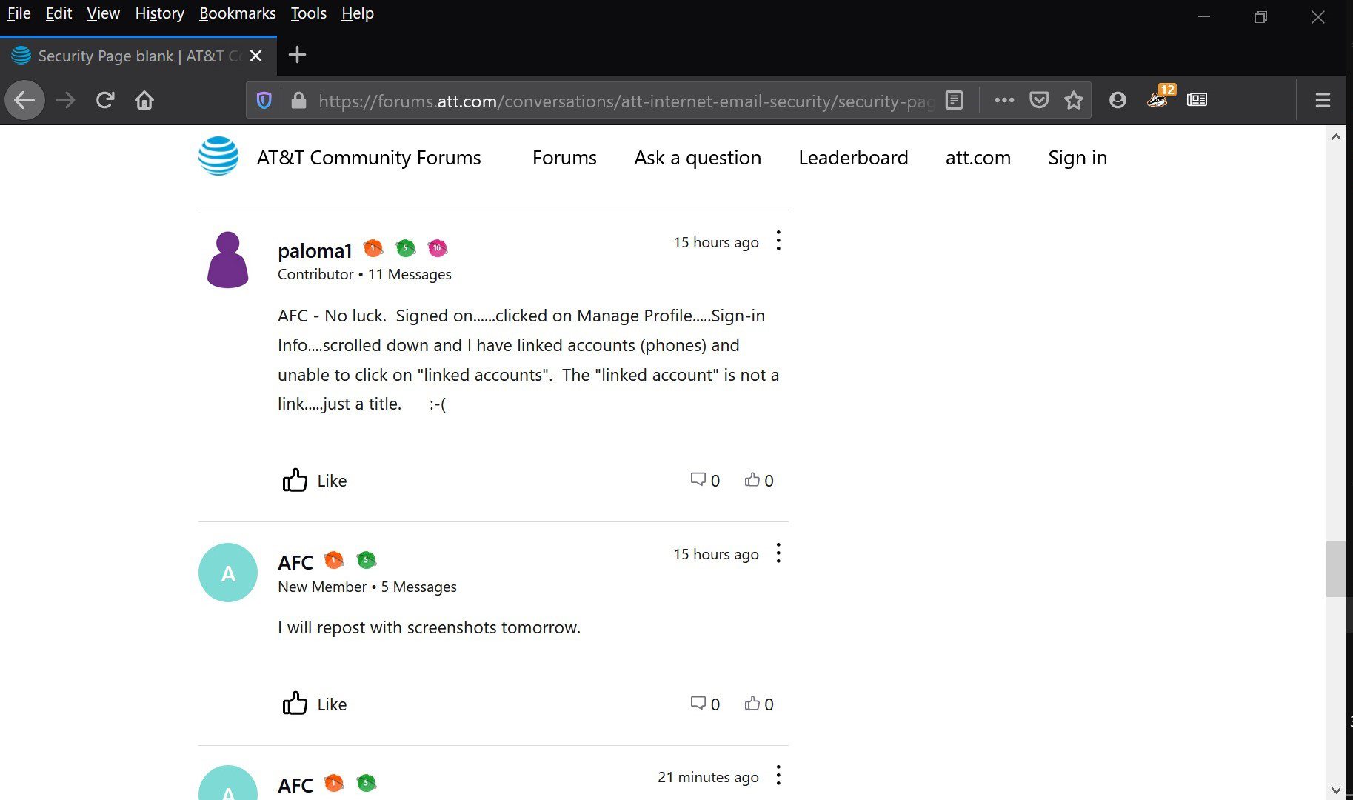Open Firefox account icon
Image resolution: width=1353 pixels, height=800 pixels.
pos(1118,100)
